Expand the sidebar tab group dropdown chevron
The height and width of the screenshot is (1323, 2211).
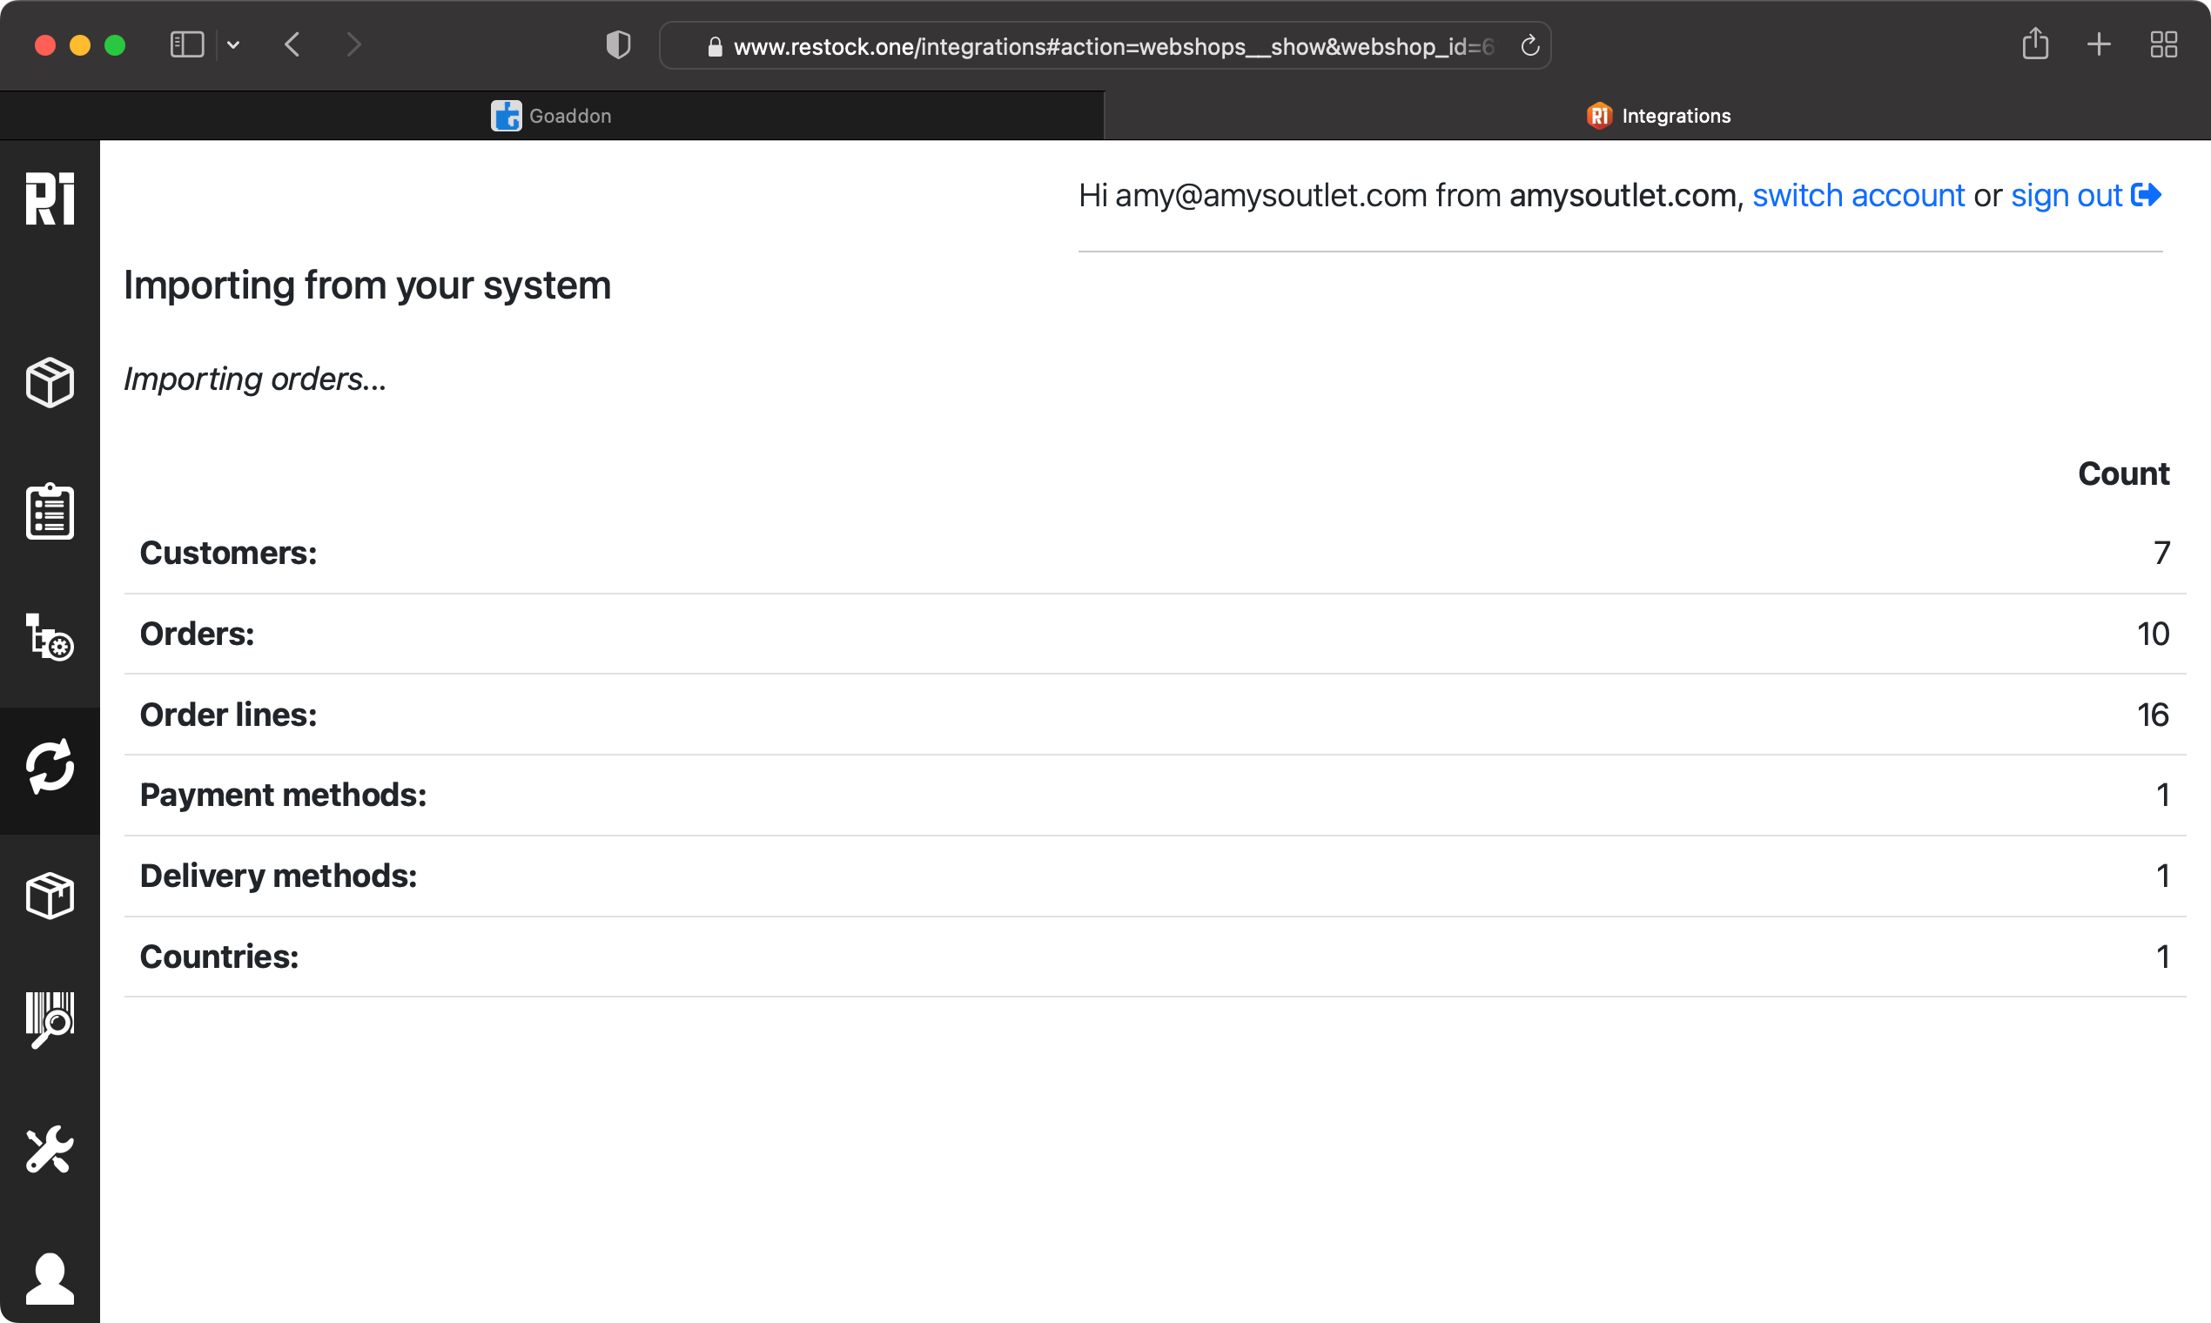[233, 44]
